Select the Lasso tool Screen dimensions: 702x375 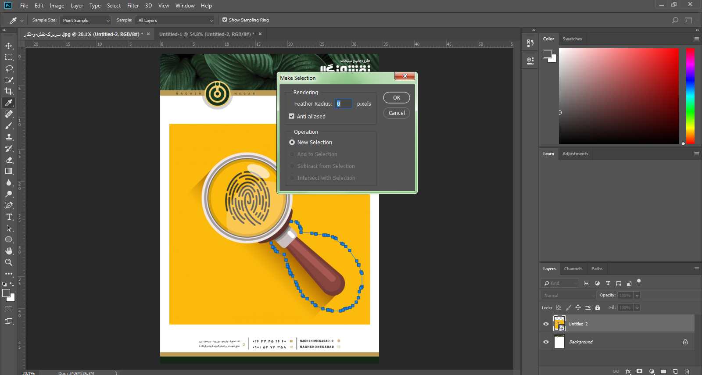[9, 68]
